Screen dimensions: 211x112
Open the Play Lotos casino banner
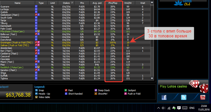coord(183,86)
